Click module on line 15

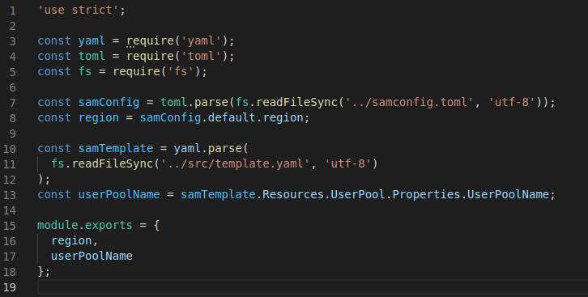58,225
